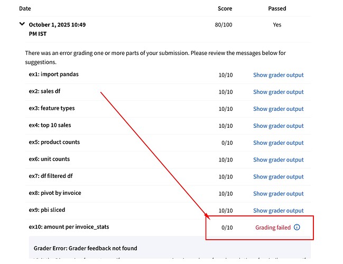Image resolution: width=343 pixels, height=264 pixels.
Task: Click the Grader Error feedback not found message
Action: coord(86,248)
